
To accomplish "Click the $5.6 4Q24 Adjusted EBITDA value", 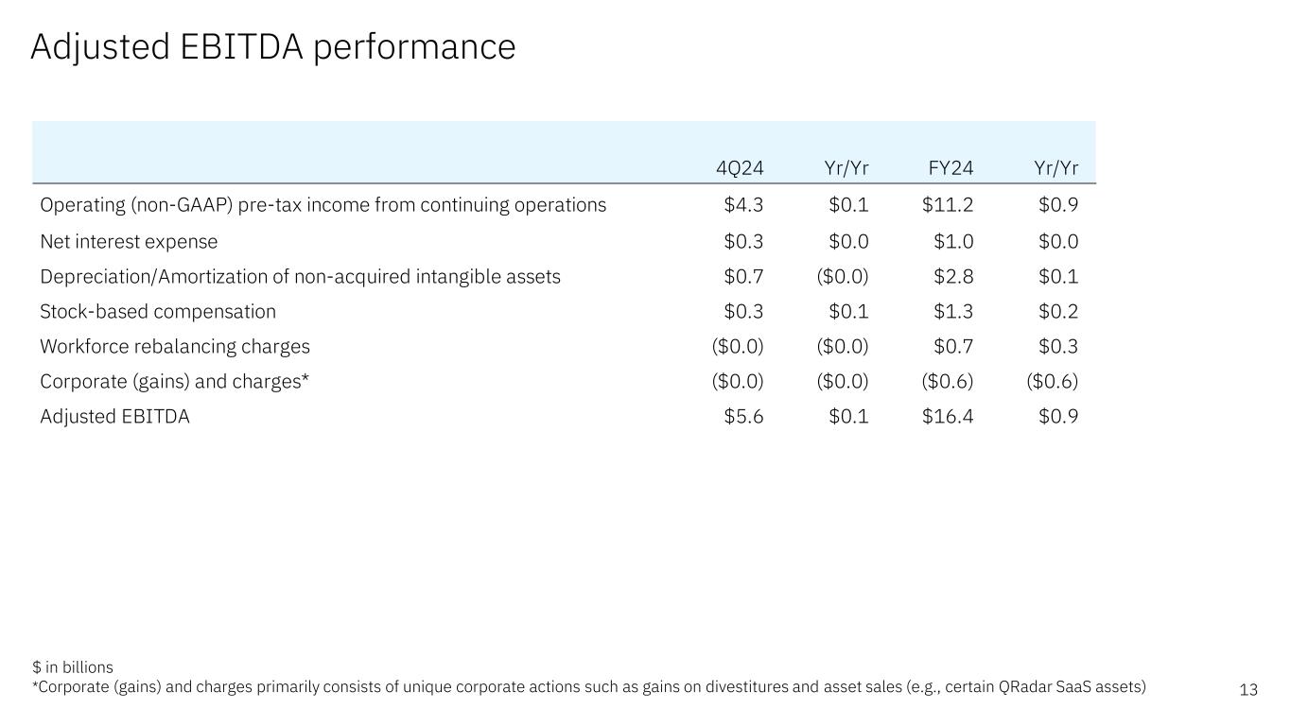I will tap(743, 416).
